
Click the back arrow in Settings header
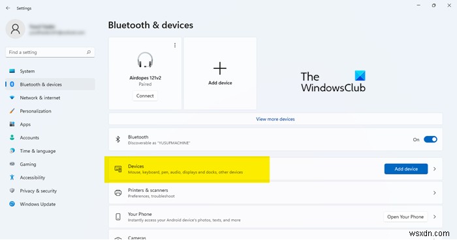coord(8,8)
